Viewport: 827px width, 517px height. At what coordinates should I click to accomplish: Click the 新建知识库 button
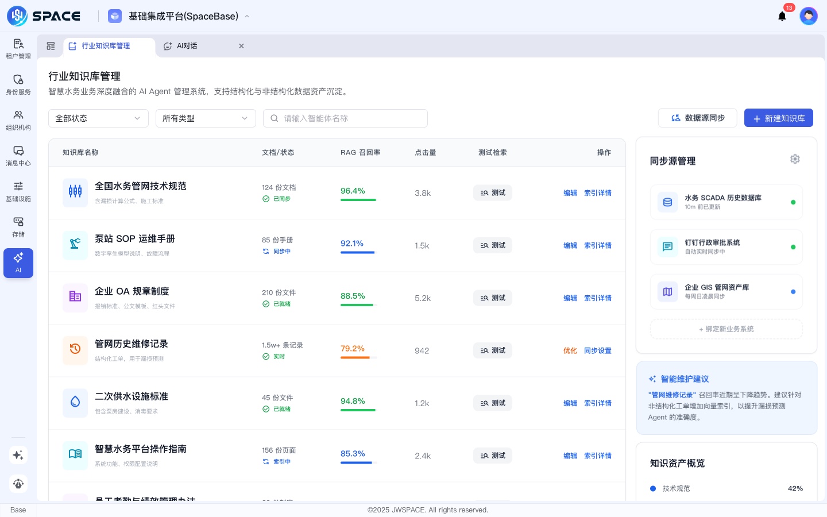779,118
